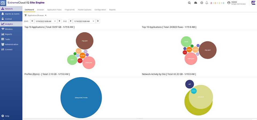Viewport: 257px width, 120px height.
Task: Open the alarms bell notification icon
Action: (x=206, y=3)
